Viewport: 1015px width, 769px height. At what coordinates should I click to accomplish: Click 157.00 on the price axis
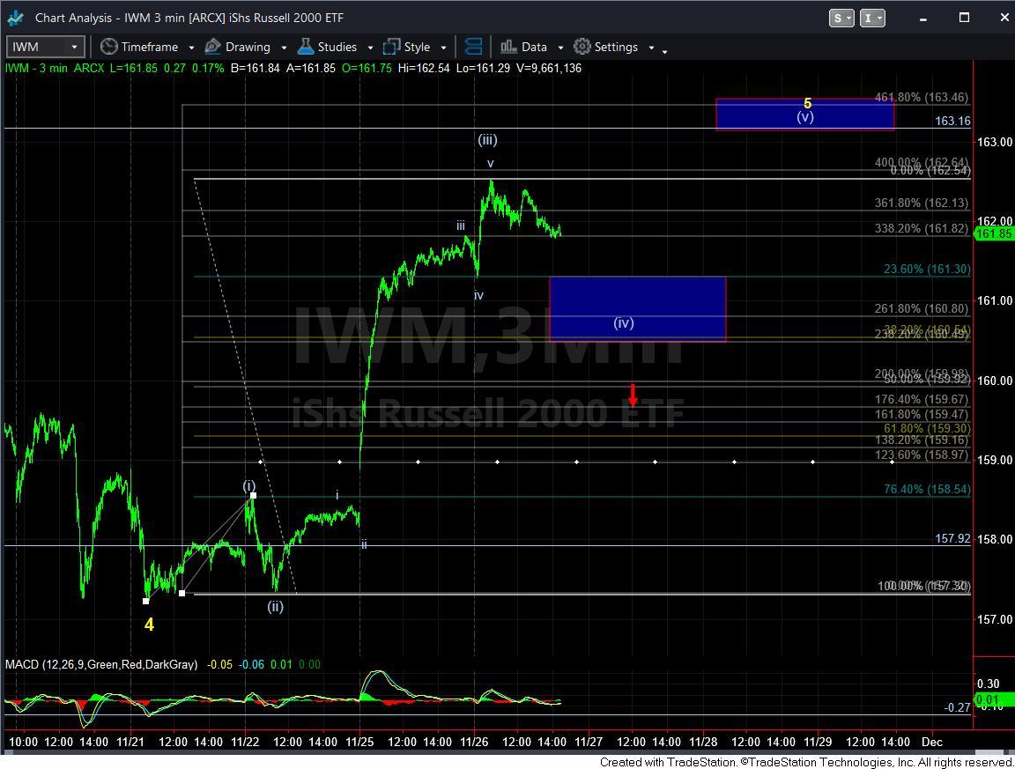(995, 619)
